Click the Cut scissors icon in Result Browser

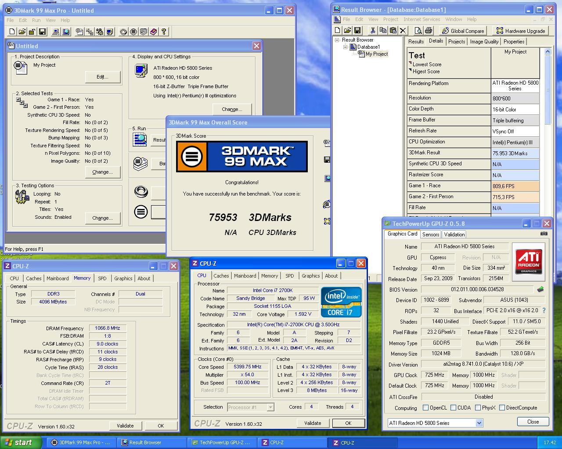[x=373, y=31]
